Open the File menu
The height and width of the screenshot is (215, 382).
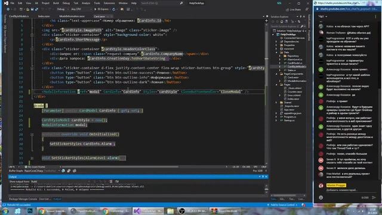tap(12, 3)
